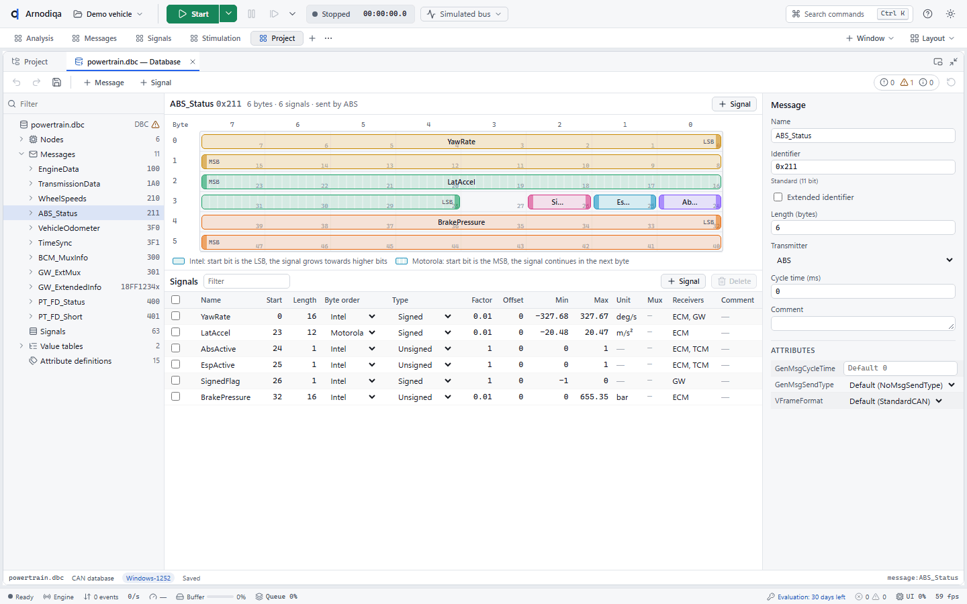Click the Arnodiqa logo icon
The image size is (967, 604).
point(15,14)
